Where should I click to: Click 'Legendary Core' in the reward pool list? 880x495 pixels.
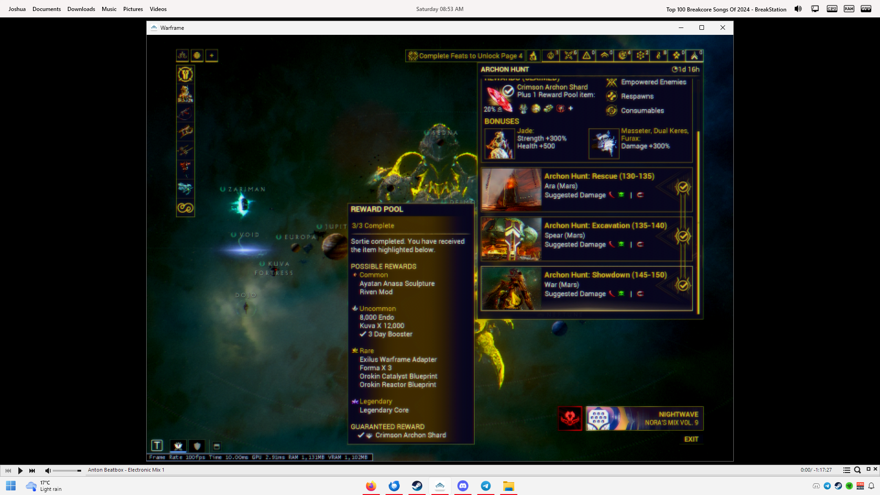[384, 410]
